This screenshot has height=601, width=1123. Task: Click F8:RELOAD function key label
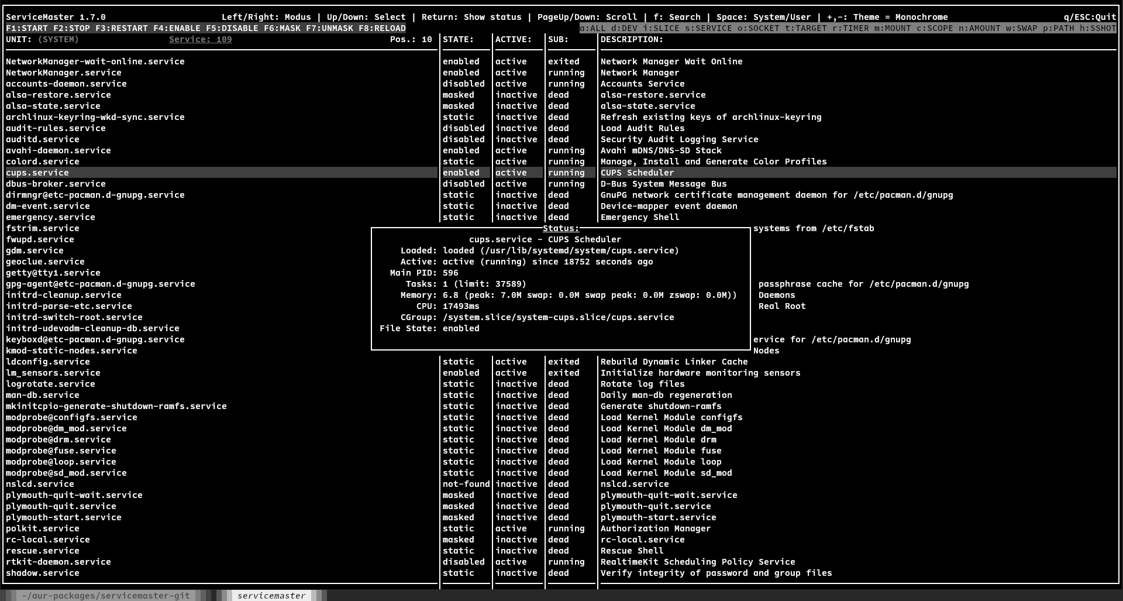(x=382, y=28)
